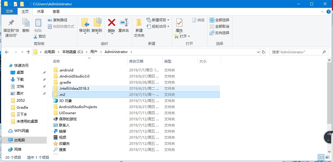Switch to the View (查看) ribbon tab
The height and width of the screenshot is (162, 333).
pyautogui.click(x=56, y=12)
